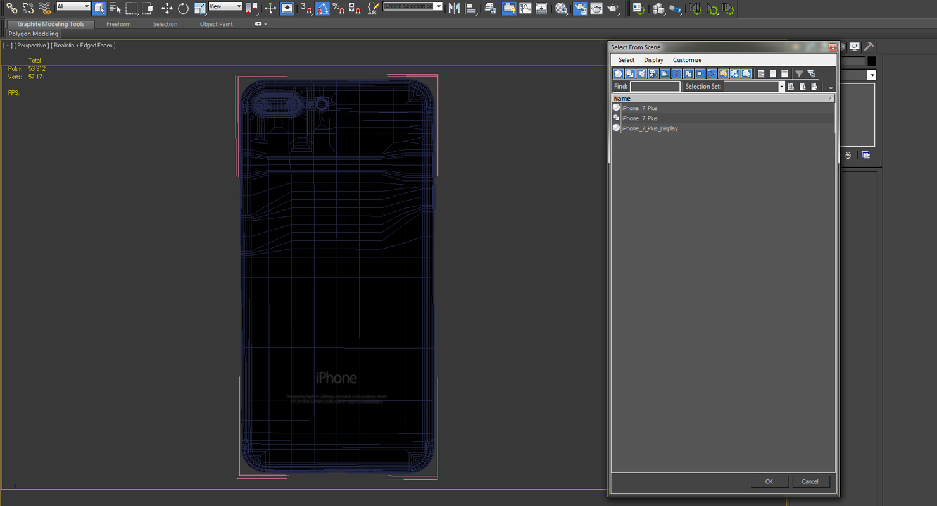Click Use Pivot Point Center icon
The image size is (937, 506).
pyautogui.click(x=252, y=8)
